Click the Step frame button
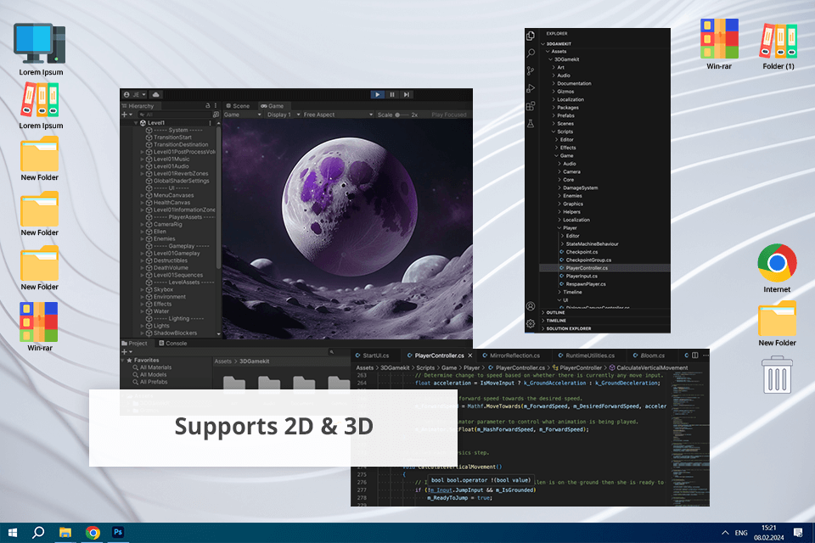The width and height of the screenshot is (815, 543). [407, 94]
